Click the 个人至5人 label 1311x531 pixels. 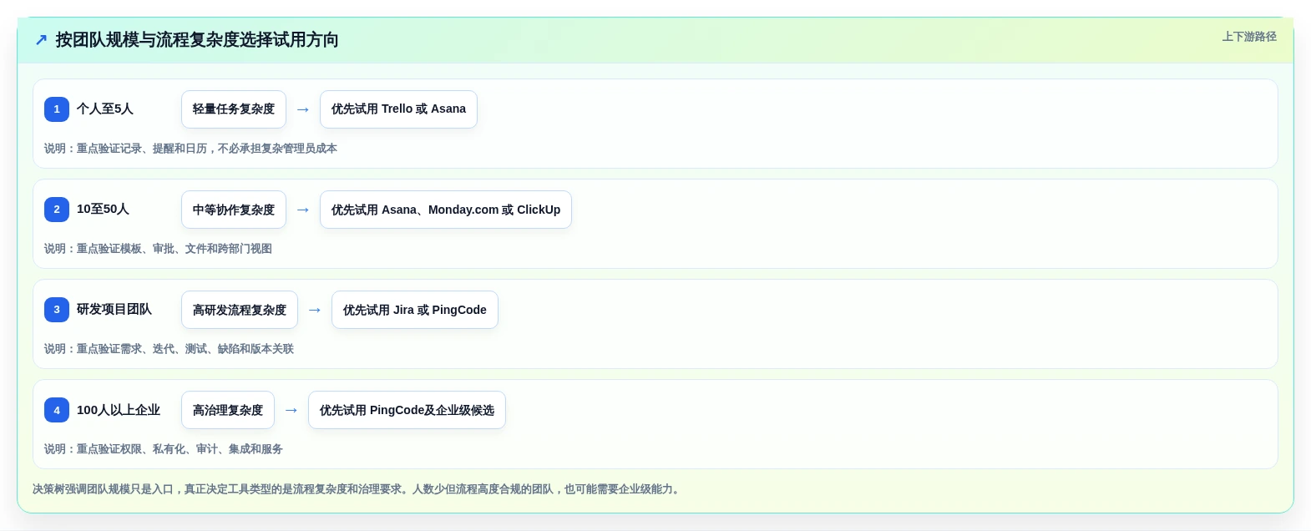(x=105, y=109)
